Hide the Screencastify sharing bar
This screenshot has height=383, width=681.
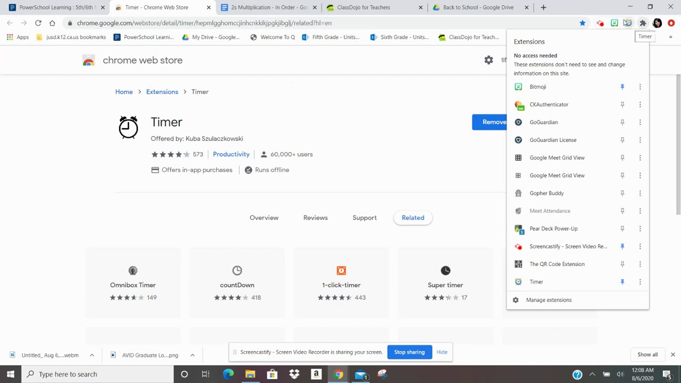point(442,352)
